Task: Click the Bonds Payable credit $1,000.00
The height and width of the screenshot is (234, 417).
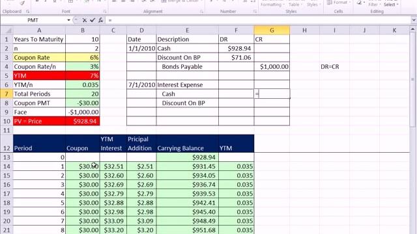Action: pos(272,66)
